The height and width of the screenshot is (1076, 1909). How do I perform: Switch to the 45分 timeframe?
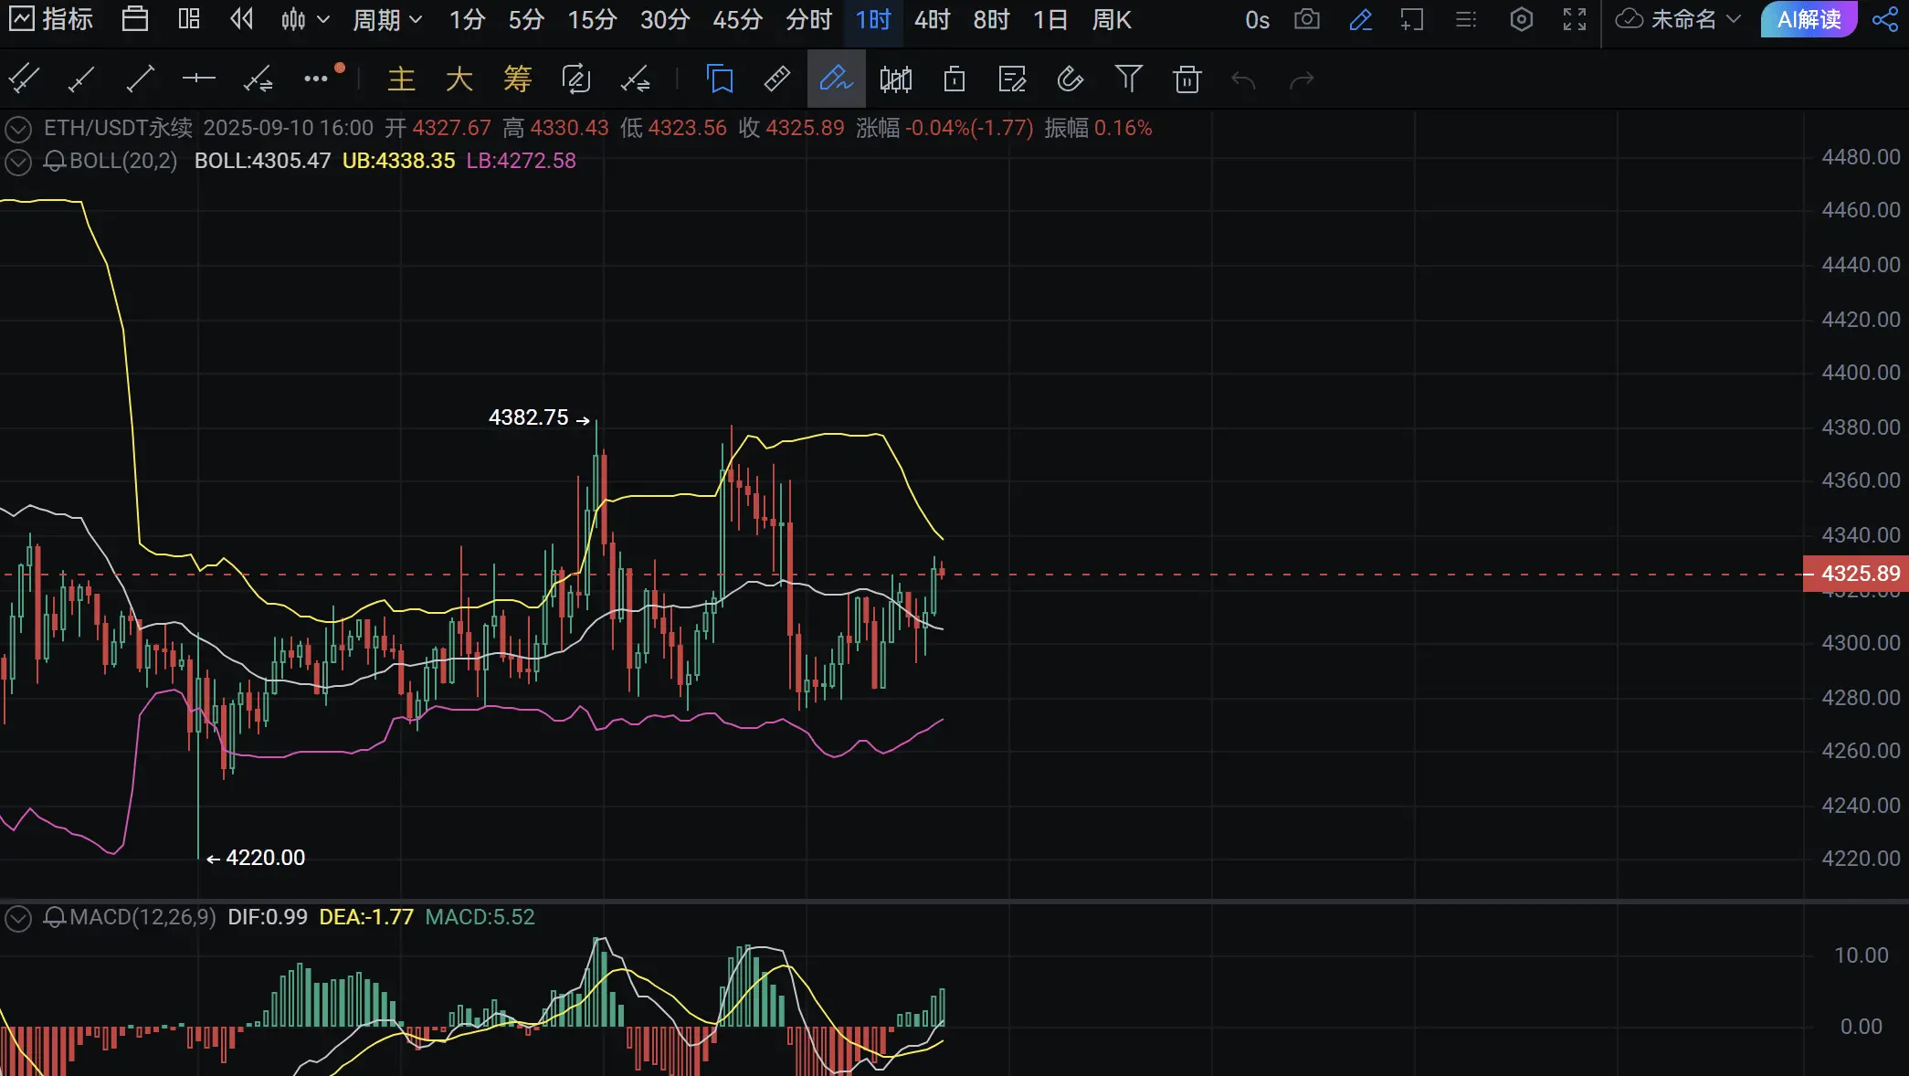pyautogui.click(x=737, y=19)
